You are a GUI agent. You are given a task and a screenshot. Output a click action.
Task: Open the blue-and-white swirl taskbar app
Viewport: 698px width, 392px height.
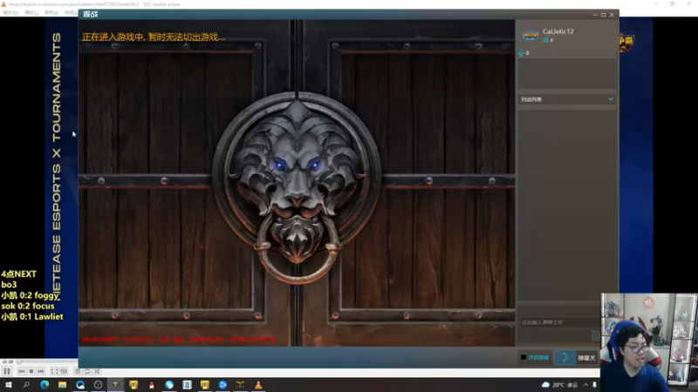(80, 385)
